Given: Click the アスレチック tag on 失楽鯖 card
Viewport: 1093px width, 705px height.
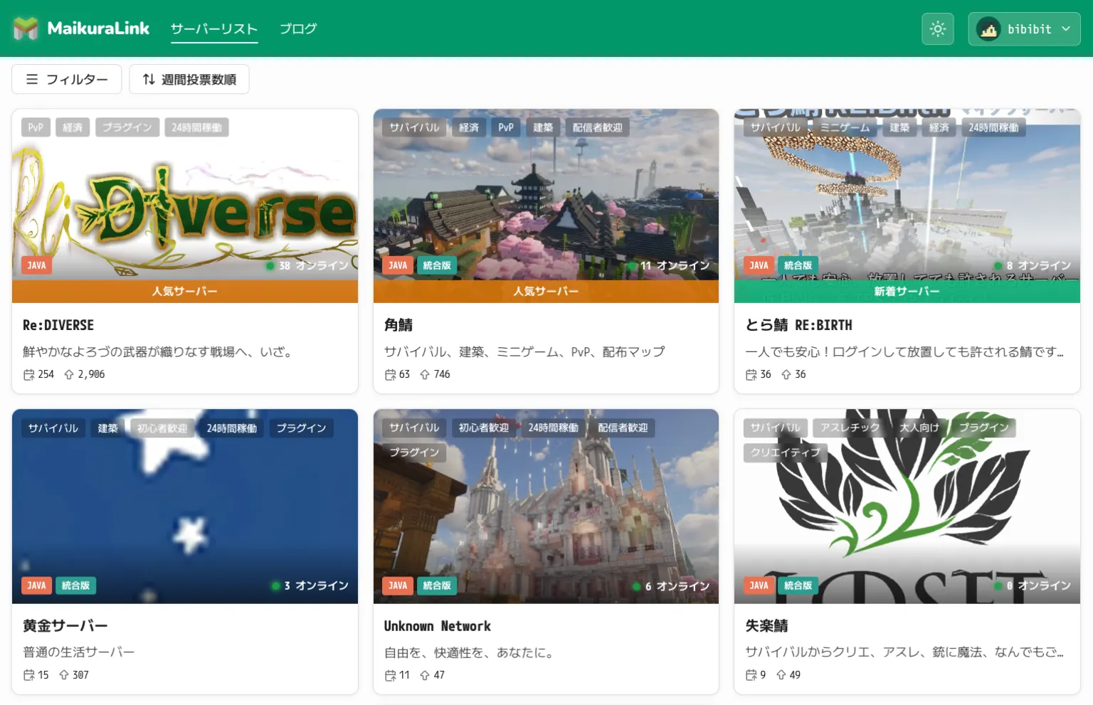Looking at the screenshot, I should [850, 428].
